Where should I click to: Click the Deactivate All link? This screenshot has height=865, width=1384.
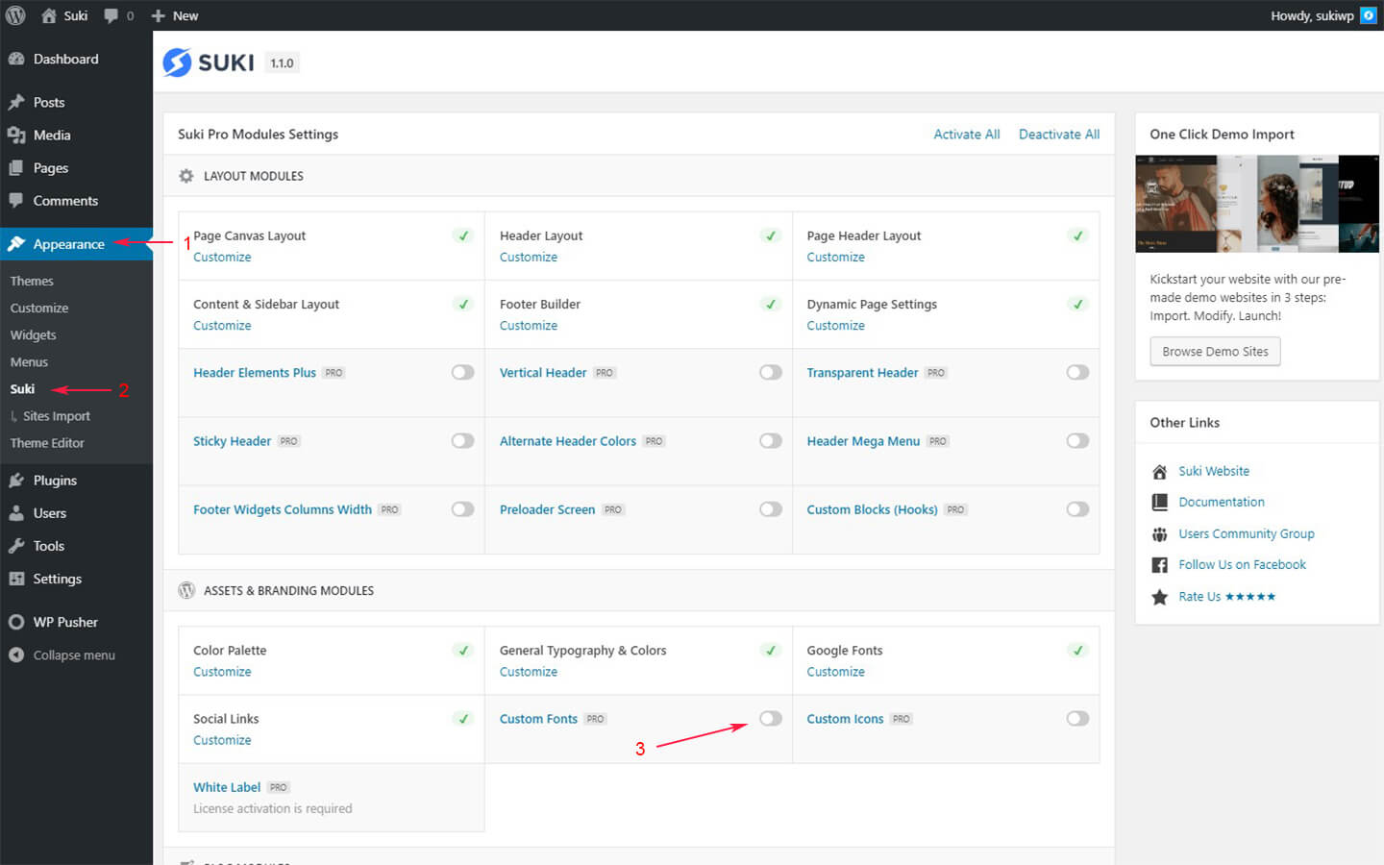click(1059, 134)
